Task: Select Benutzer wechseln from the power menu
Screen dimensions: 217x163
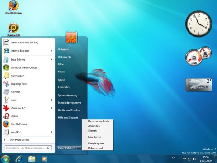Action: click(99, 121)
